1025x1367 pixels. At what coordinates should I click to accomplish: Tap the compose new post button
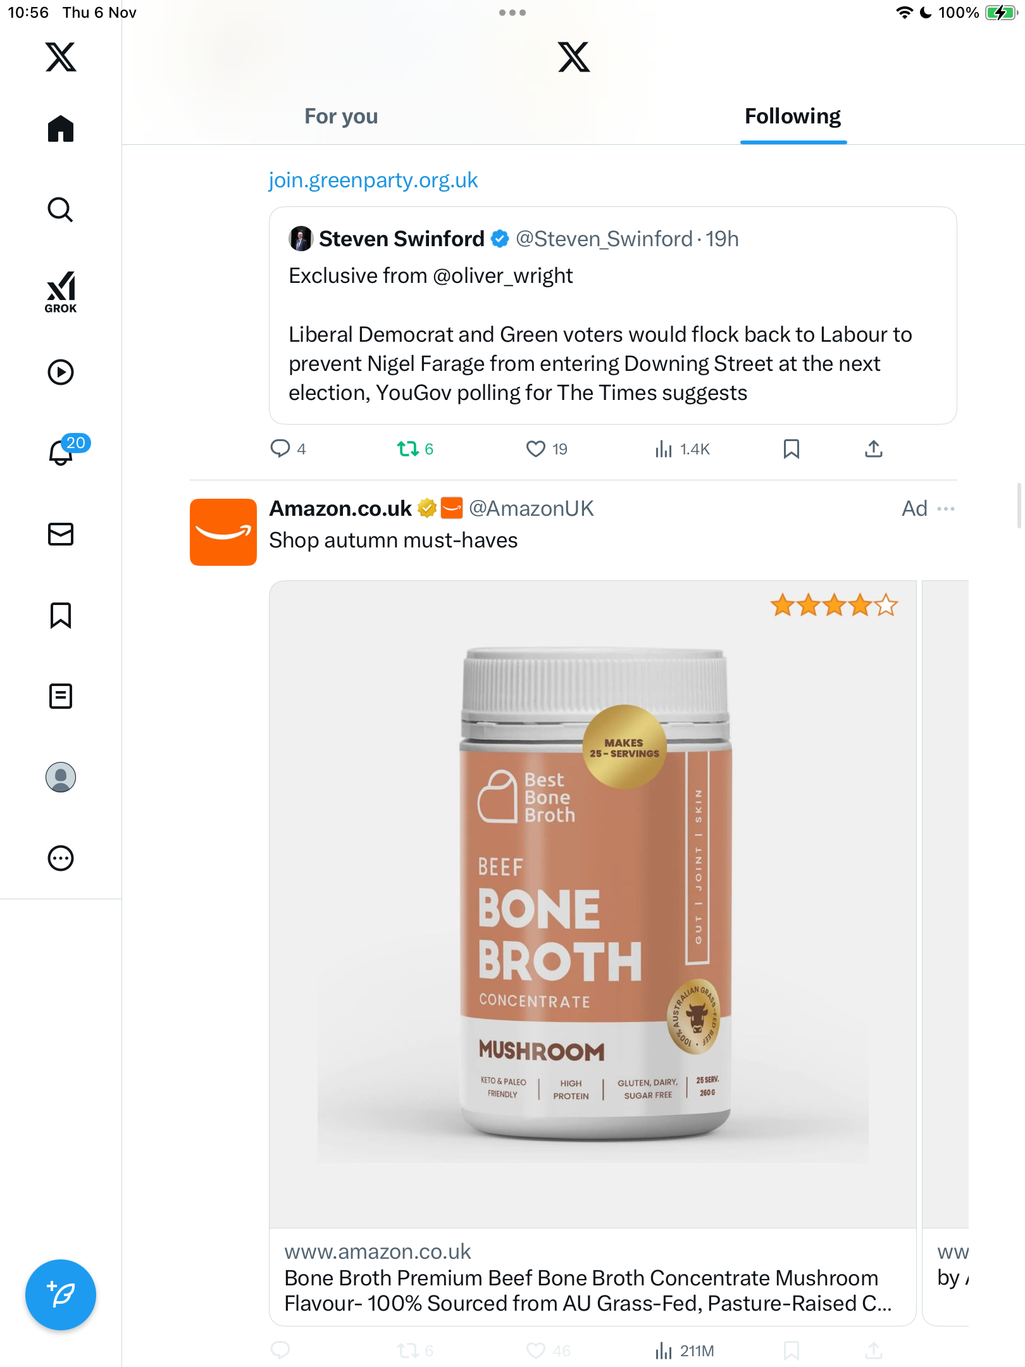[61, 1295]
